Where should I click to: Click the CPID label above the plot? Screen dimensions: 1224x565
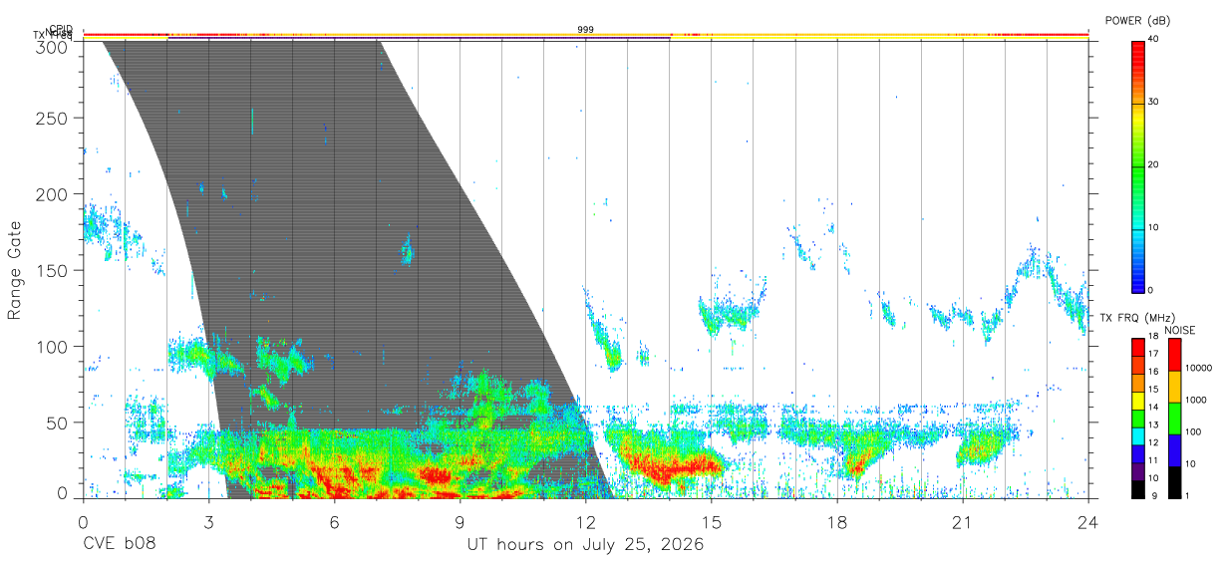(60, 30)
